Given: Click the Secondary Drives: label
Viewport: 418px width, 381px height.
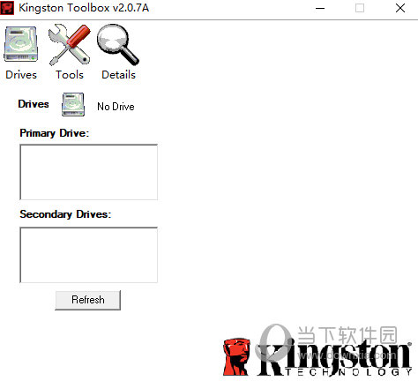Looking at the screenshot, I should pos(65,214).
